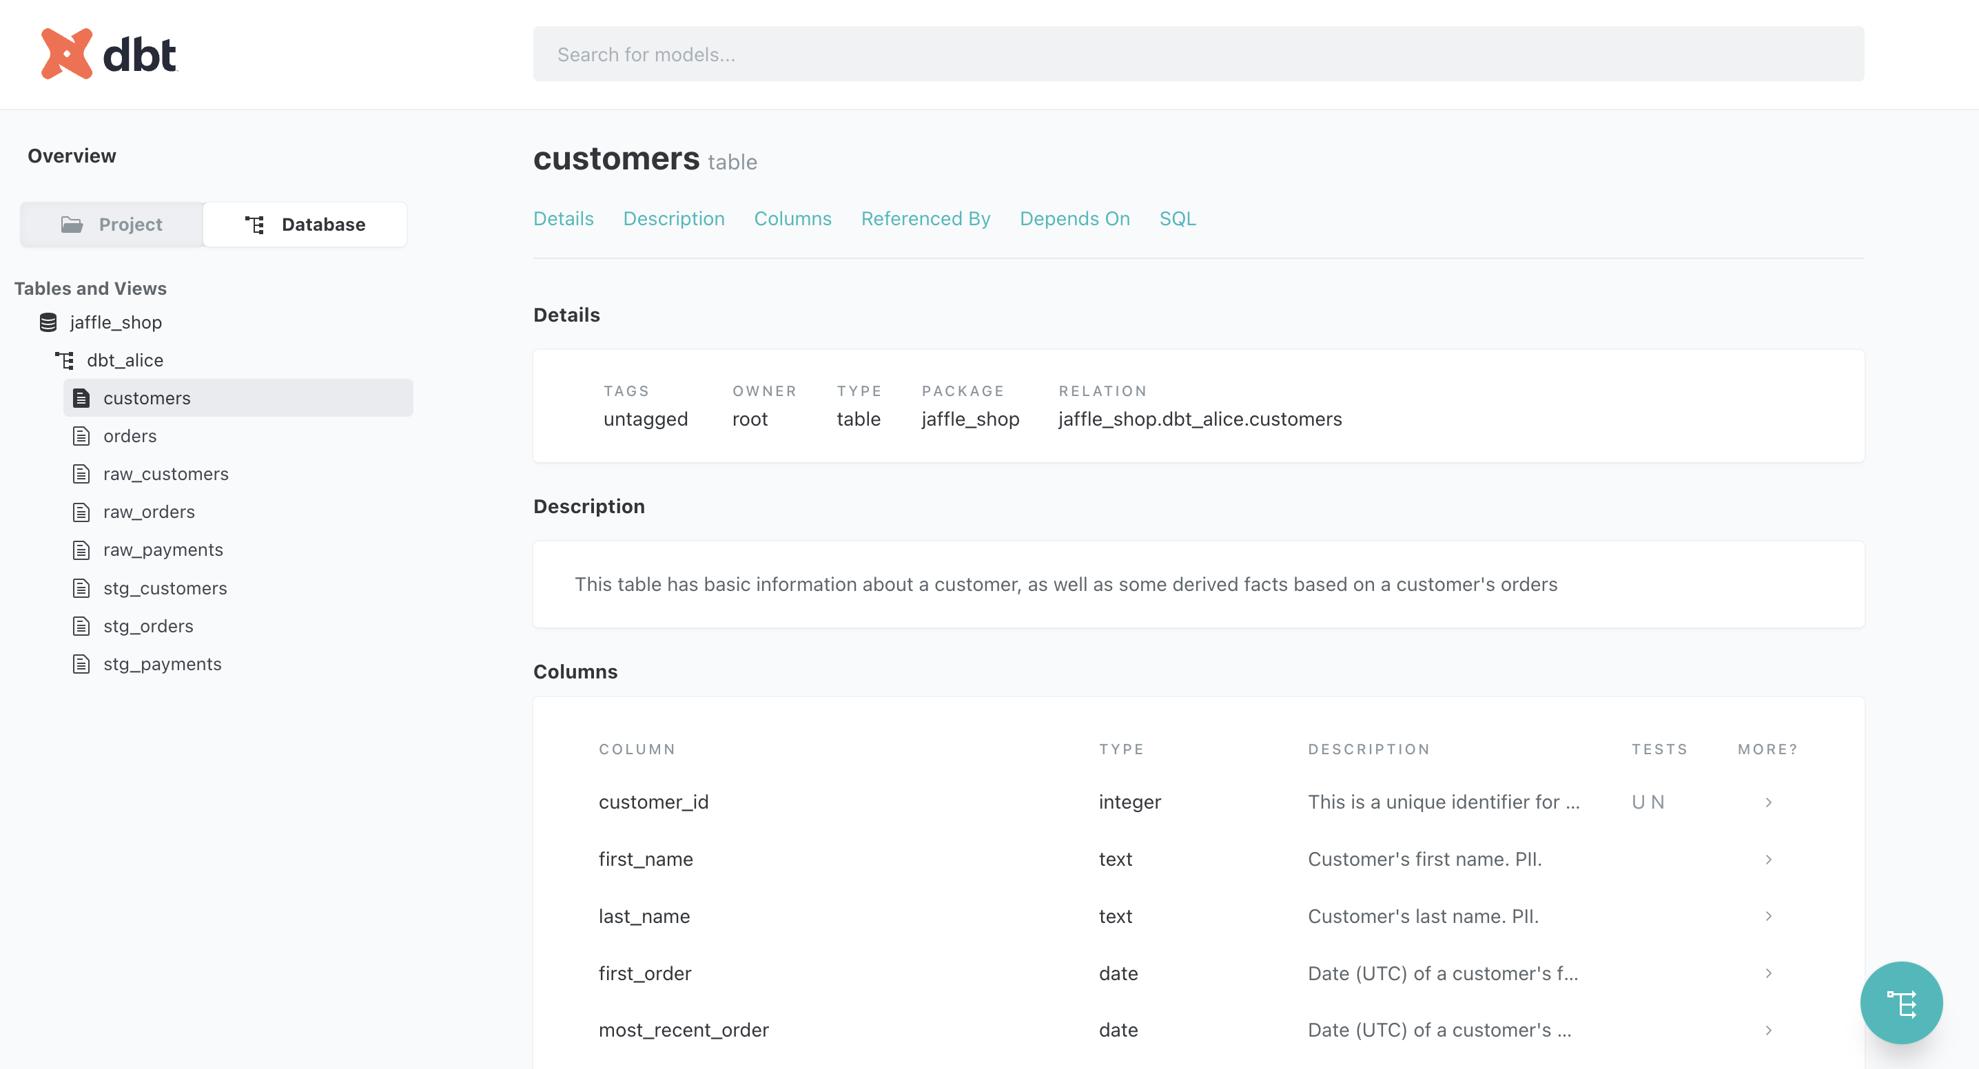Click the document icon beside orders model

pos(81,435)
